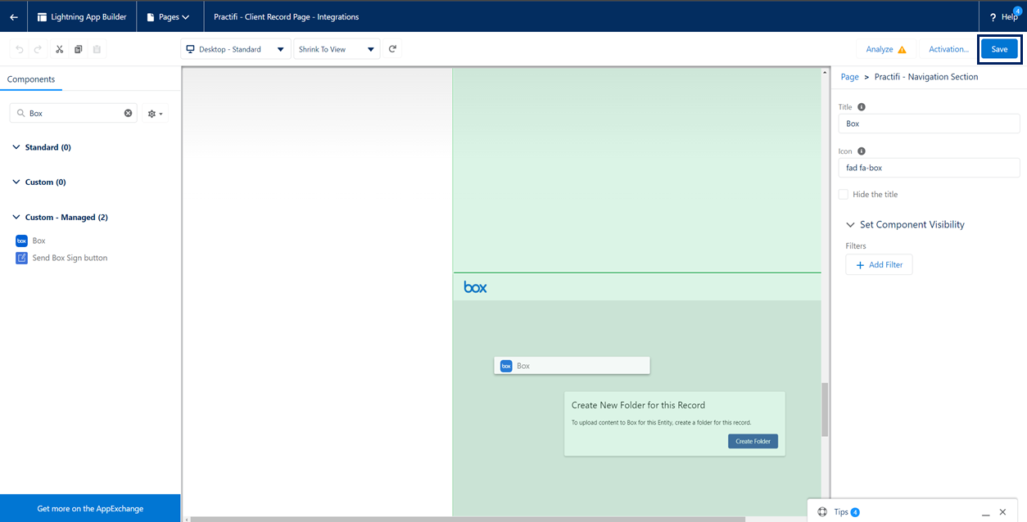Click the box logo on the canvas
Viewport: 1027px width, 522px height.
pos(475,287)
